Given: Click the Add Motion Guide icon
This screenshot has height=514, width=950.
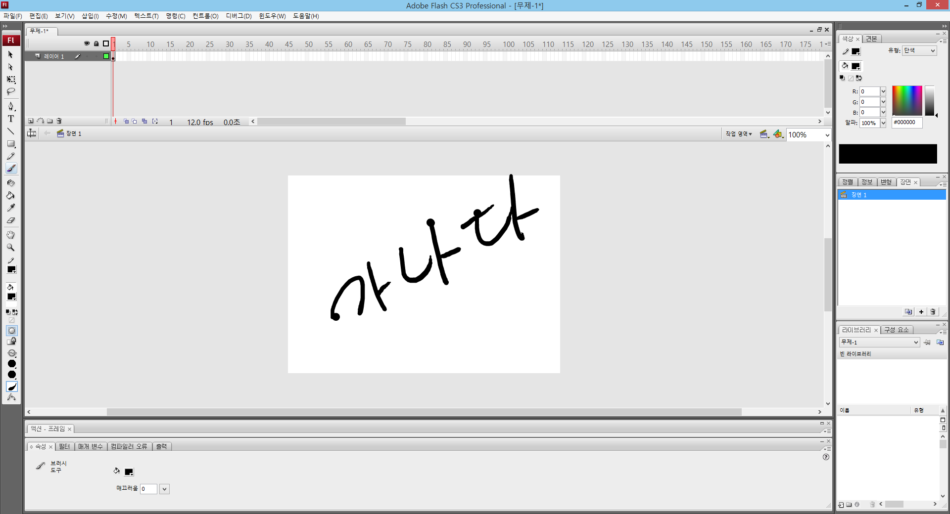Looking at the screenshot, I should coord(41,121).
